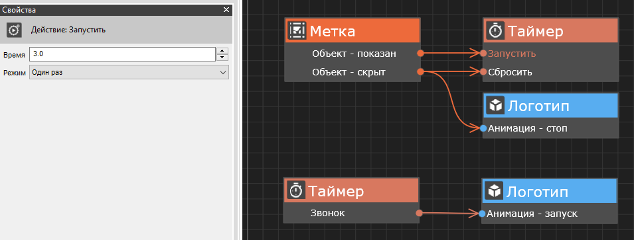Click the "Анимация - запуск" input port
This screenshot has width=634, height=240.
tap(482, 214)
